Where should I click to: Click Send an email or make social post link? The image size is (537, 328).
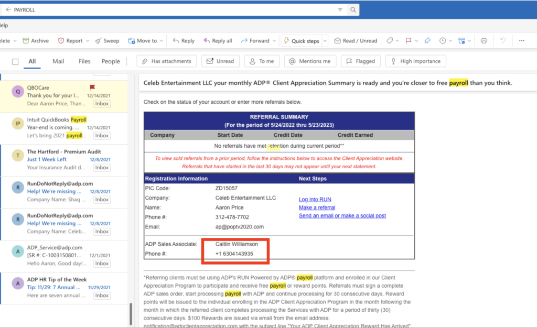[342, 216]
